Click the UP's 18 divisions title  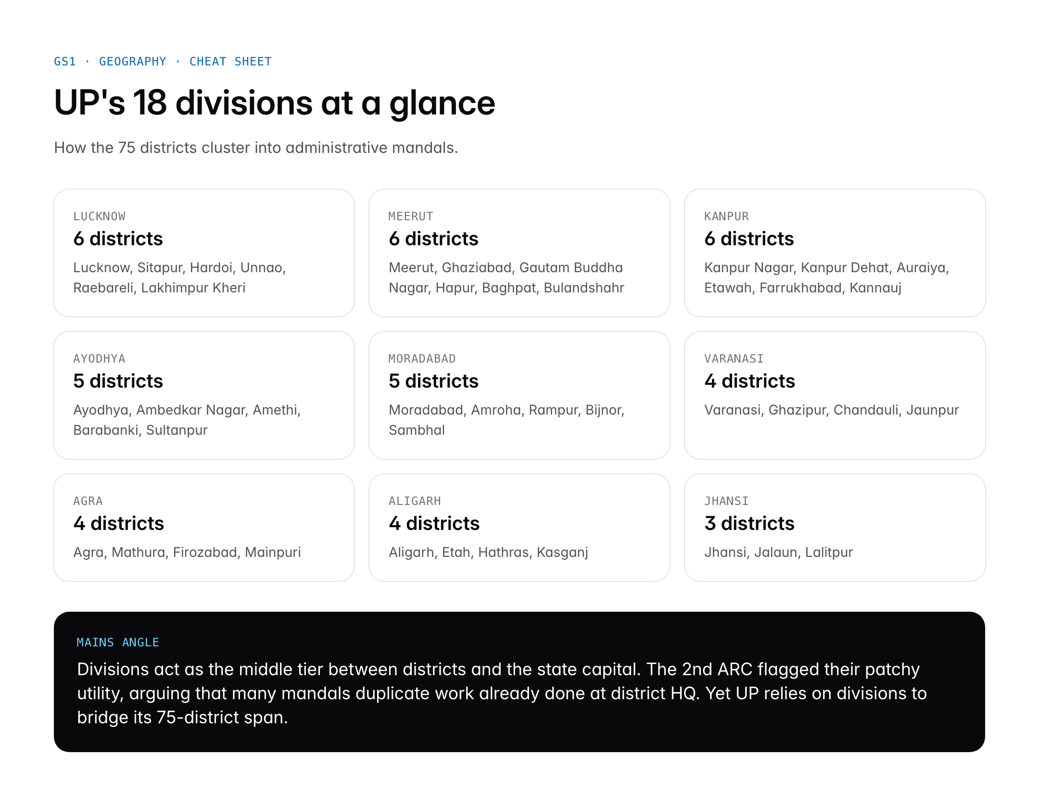pyautogui.click(x=274, y=103)
